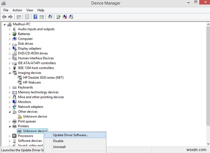The image size is (210, 153).
Task: Choose Uninstall from the context menu
Action: pos(75,147)
